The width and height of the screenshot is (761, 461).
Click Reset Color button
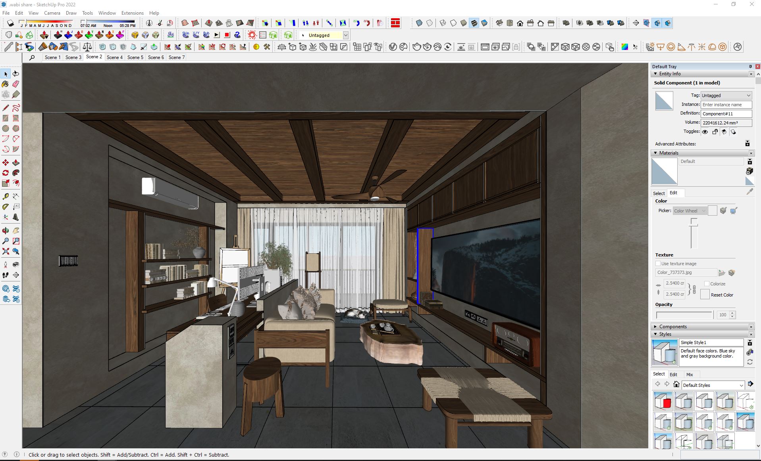tap(705, 295)
